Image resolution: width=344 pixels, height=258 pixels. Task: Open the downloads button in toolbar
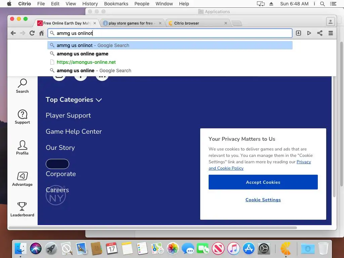pos(298,33)
